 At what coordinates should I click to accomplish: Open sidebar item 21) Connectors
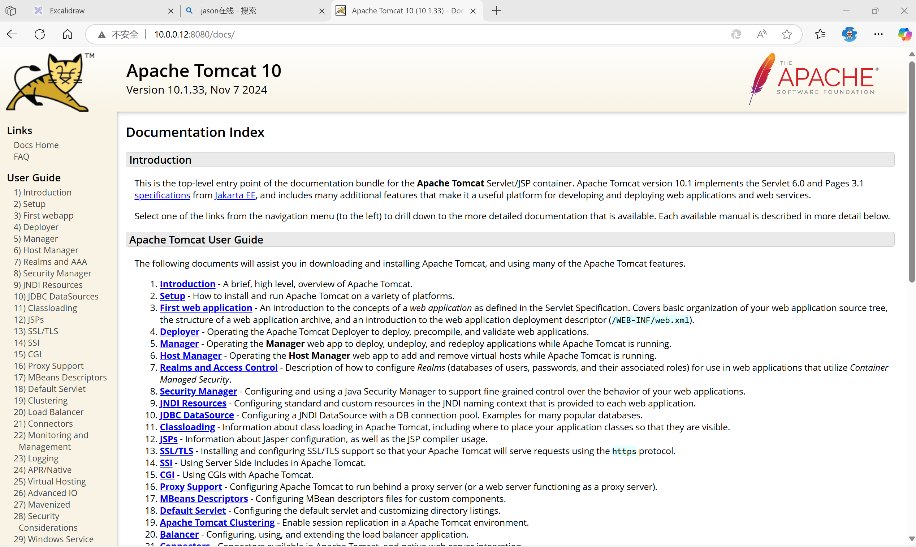[x=43, y=423]
